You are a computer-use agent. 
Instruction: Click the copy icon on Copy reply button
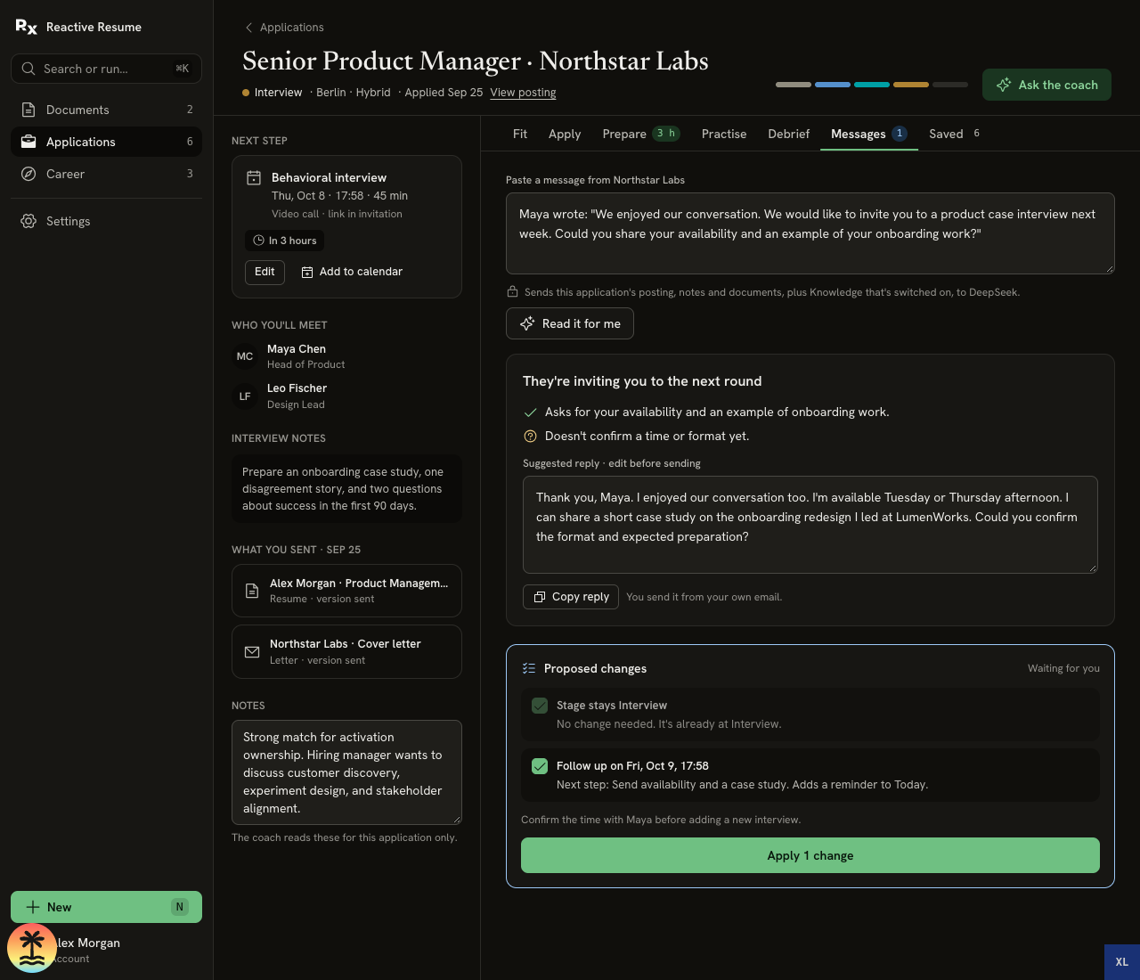(x=540, y=597)
